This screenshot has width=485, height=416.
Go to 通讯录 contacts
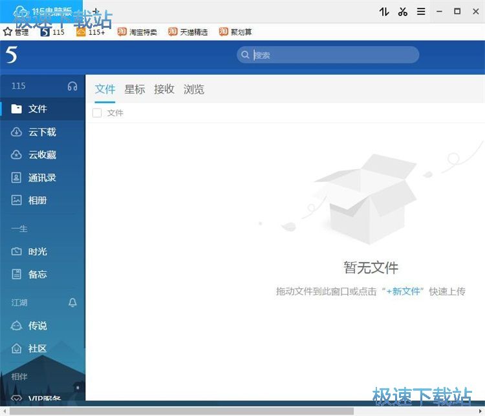42,178
